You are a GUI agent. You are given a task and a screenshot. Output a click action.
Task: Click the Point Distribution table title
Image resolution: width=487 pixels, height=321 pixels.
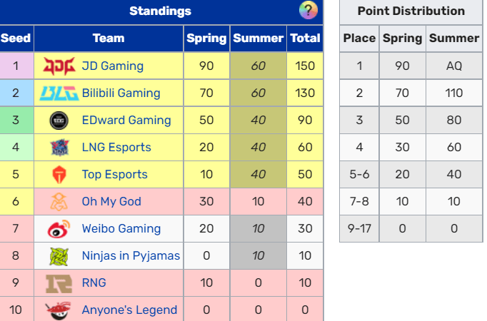[411, 11]
